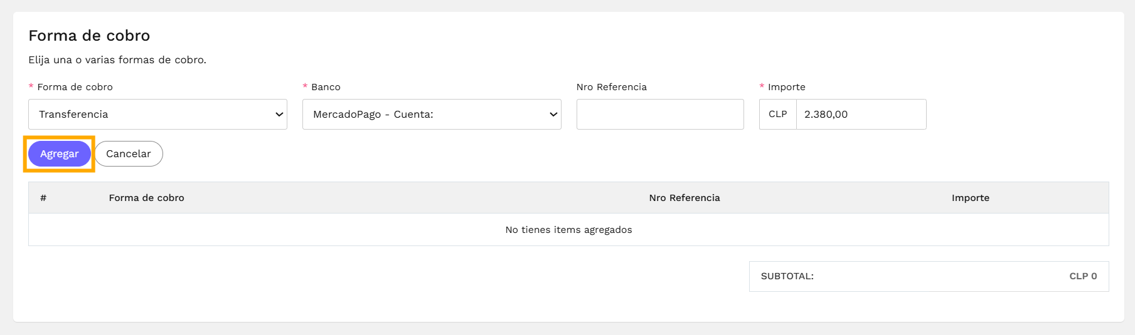Viewport: 1135px width, 335px height.
Task: Click the Cancelar button
Action: point(129,154)
